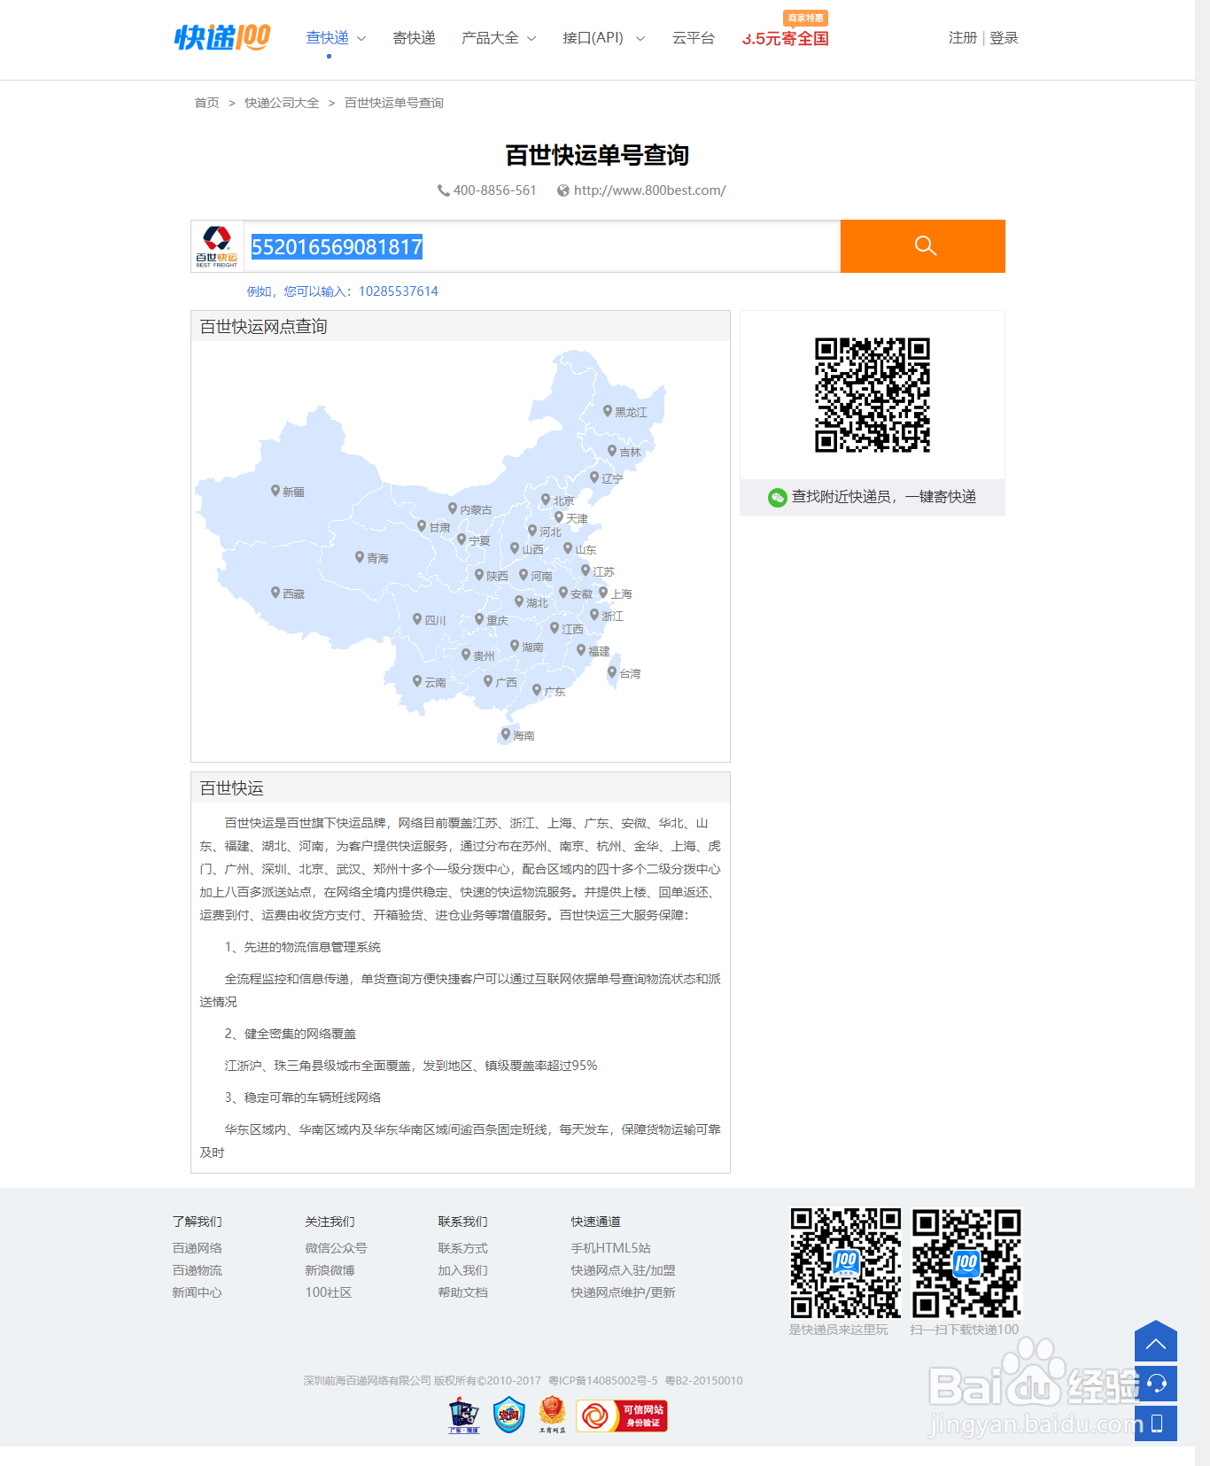
Task: Click the Xinjiang map pin
Action: point(275,491)
